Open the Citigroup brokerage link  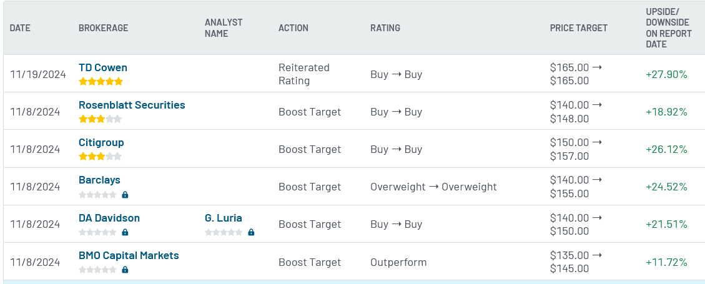(x=101, y=142)
